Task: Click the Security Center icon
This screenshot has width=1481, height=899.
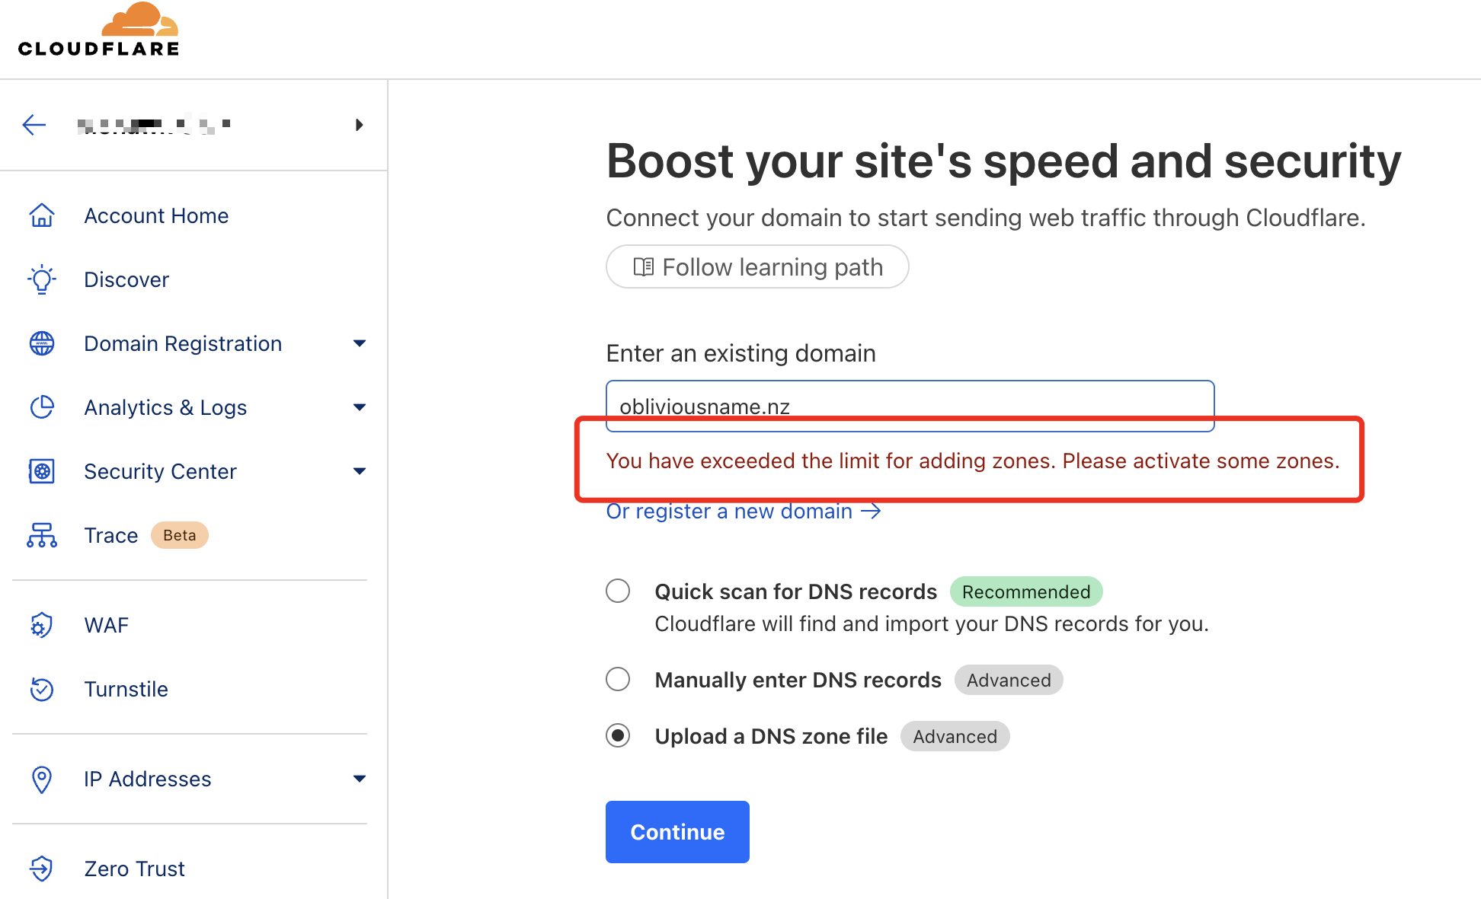Action: (42, 471)
